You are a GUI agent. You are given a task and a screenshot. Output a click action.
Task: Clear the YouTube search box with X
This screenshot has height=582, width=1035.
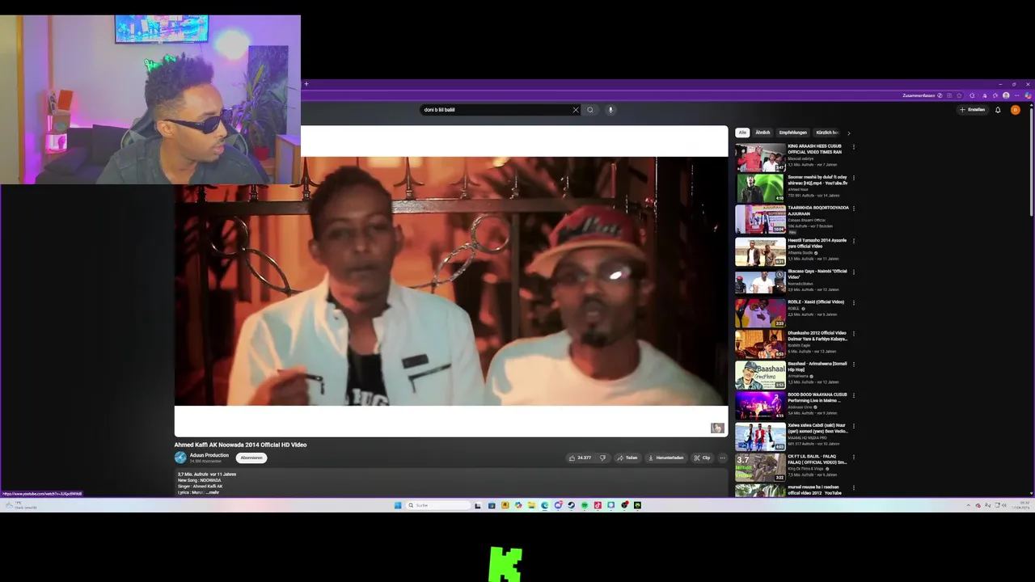(576, 110)
